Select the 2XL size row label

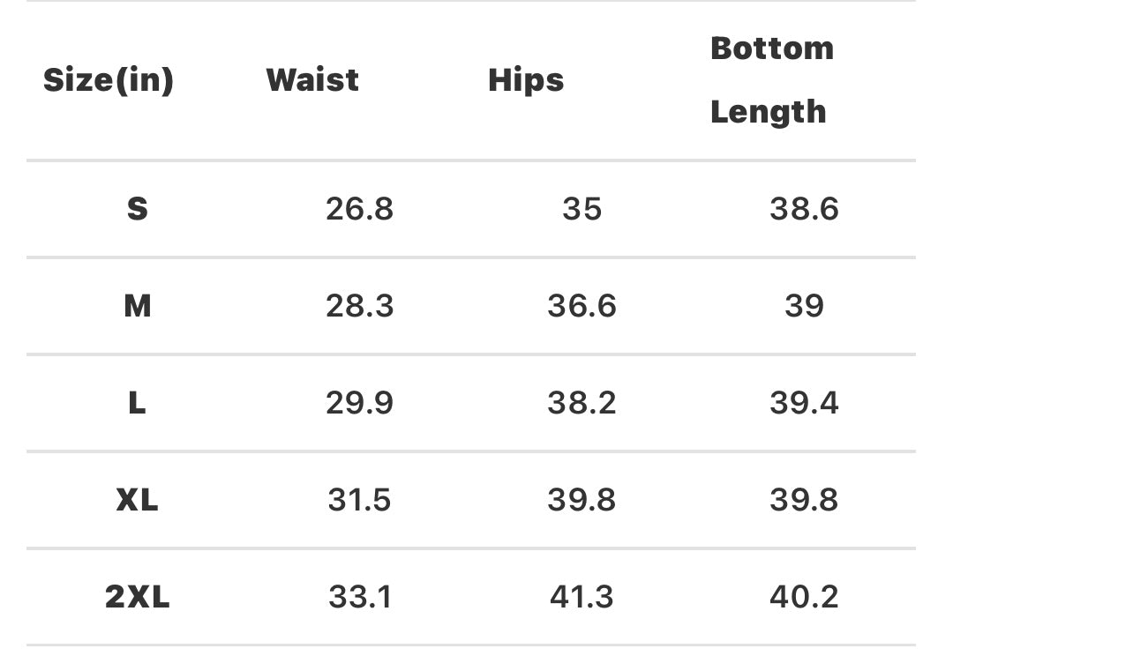[137, 597]
